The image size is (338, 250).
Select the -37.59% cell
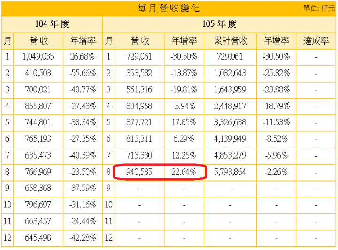point(83,189)
